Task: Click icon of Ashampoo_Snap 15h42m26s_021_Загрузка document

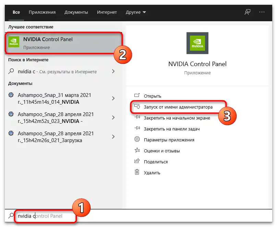Action: [x=11, y=133]
